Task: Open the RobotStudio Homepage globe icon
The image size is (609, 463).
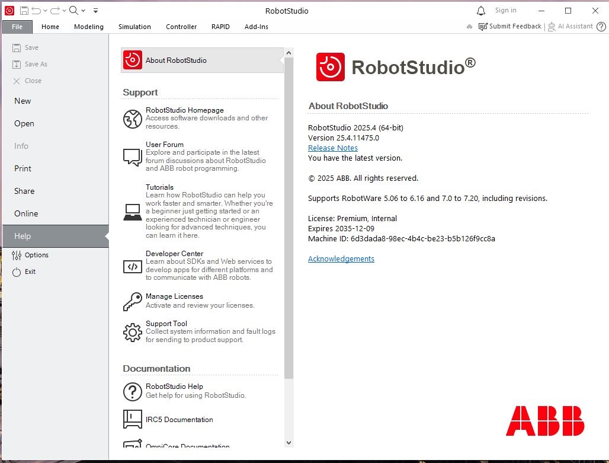Action: click(x=133, y=119)
